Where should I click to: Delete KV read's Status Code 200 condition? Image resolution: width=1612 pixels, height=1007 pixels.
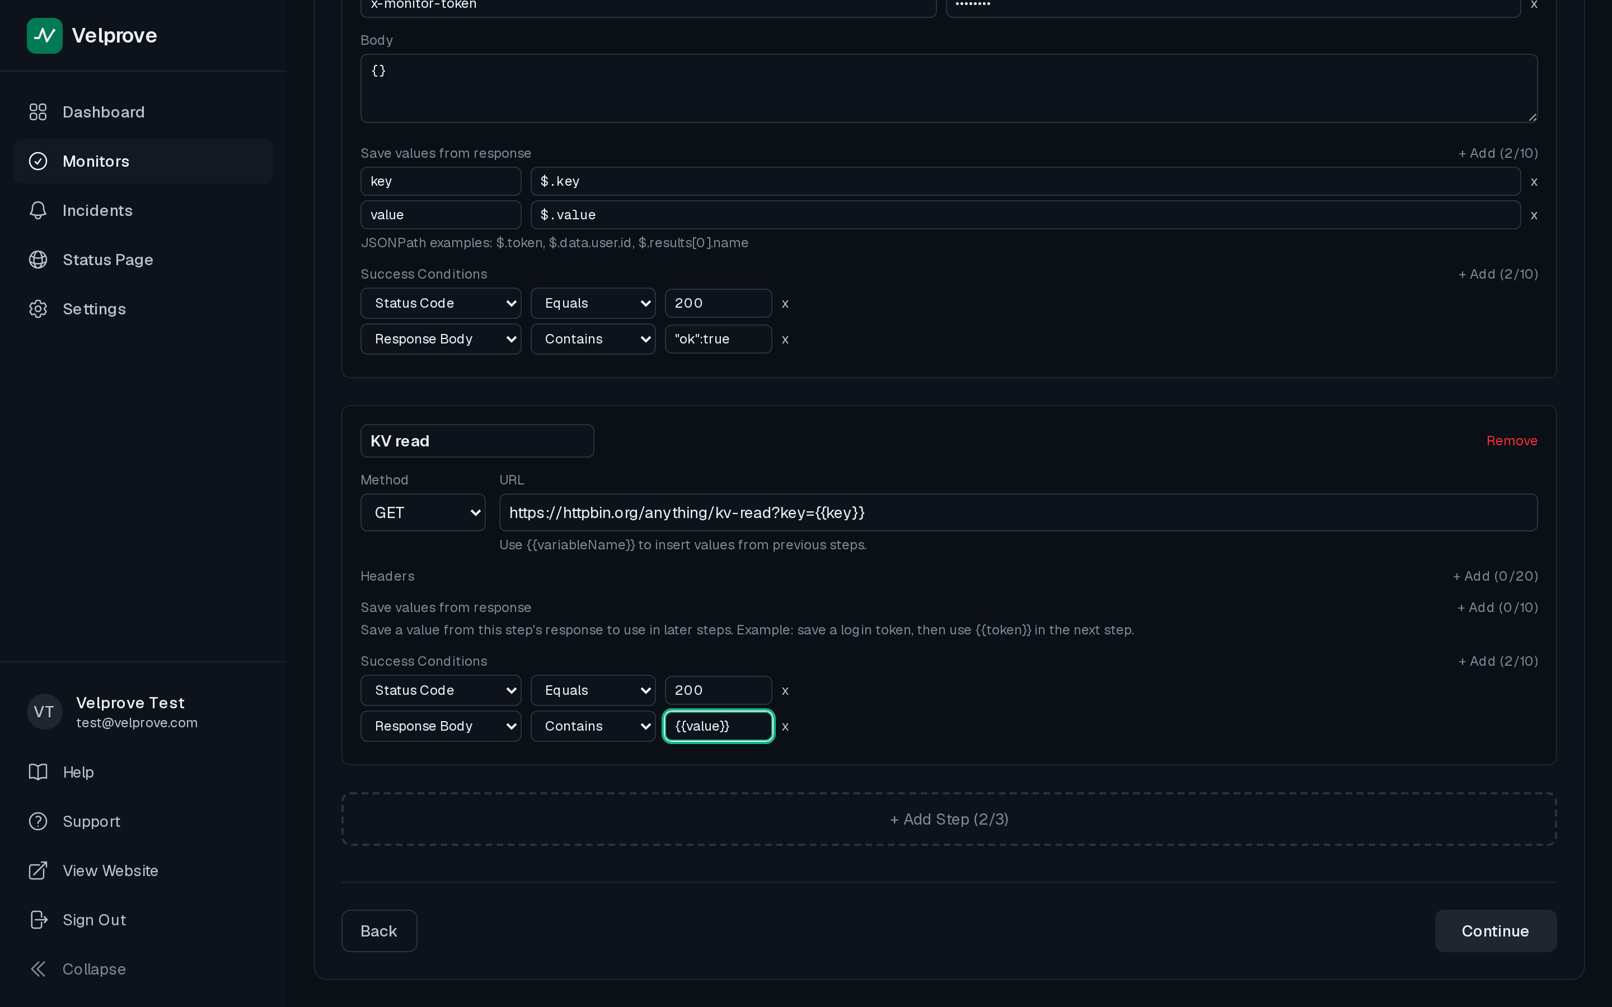785,691
